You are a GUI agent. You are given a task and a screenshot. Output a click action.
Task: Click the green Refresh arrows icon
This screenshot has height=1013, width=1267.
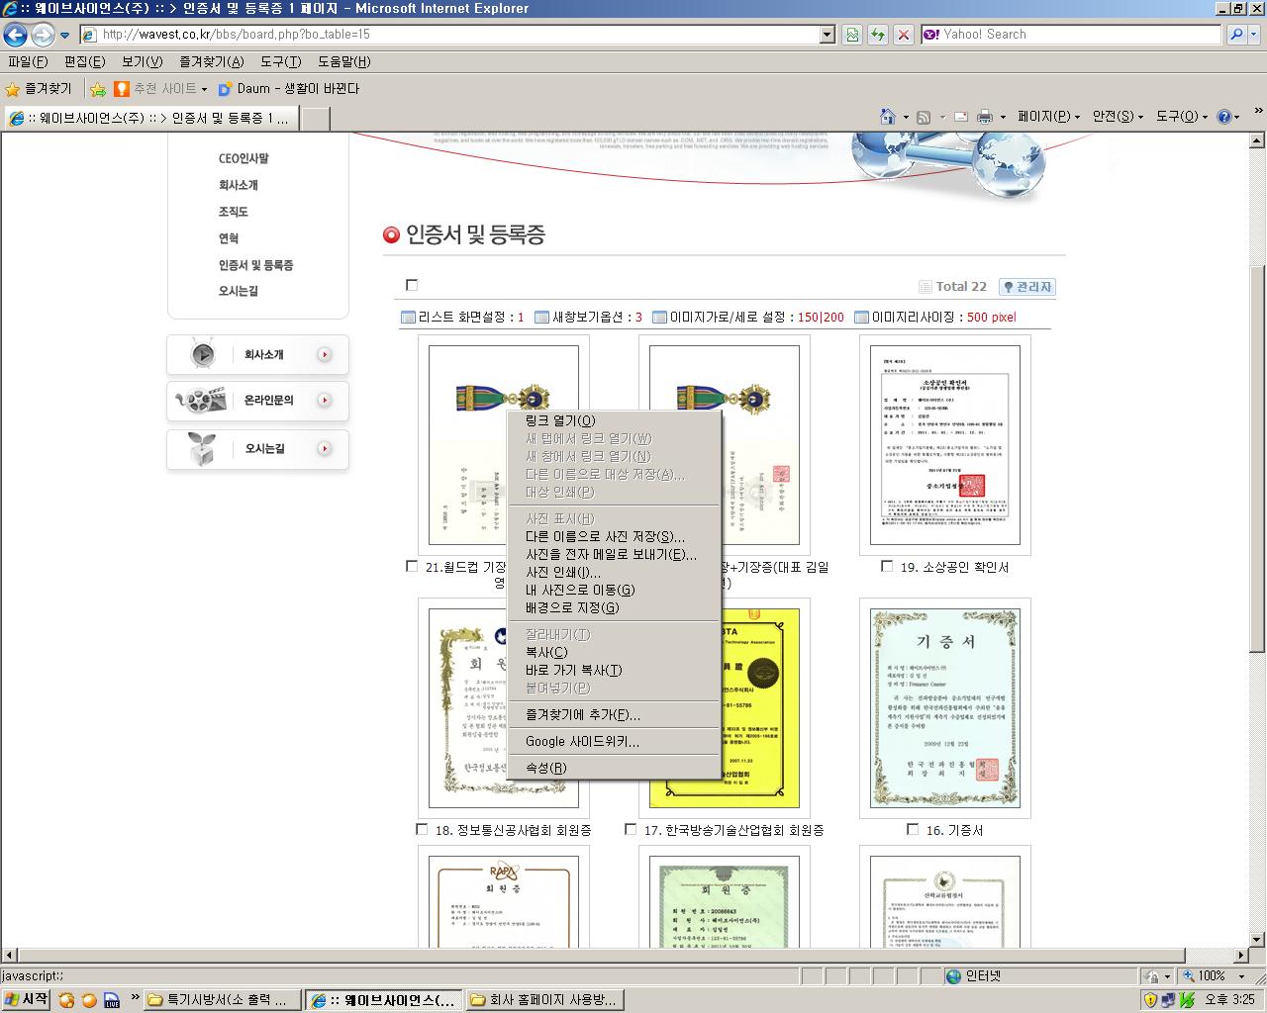877,35
